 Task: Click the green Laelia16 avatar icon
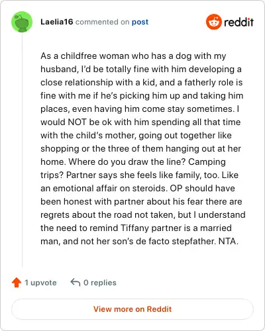coord(22,22)
